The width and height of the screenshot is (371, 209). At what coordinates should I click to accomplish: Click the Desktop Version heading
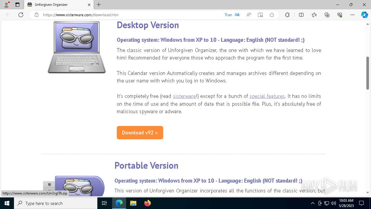point(148,25)
